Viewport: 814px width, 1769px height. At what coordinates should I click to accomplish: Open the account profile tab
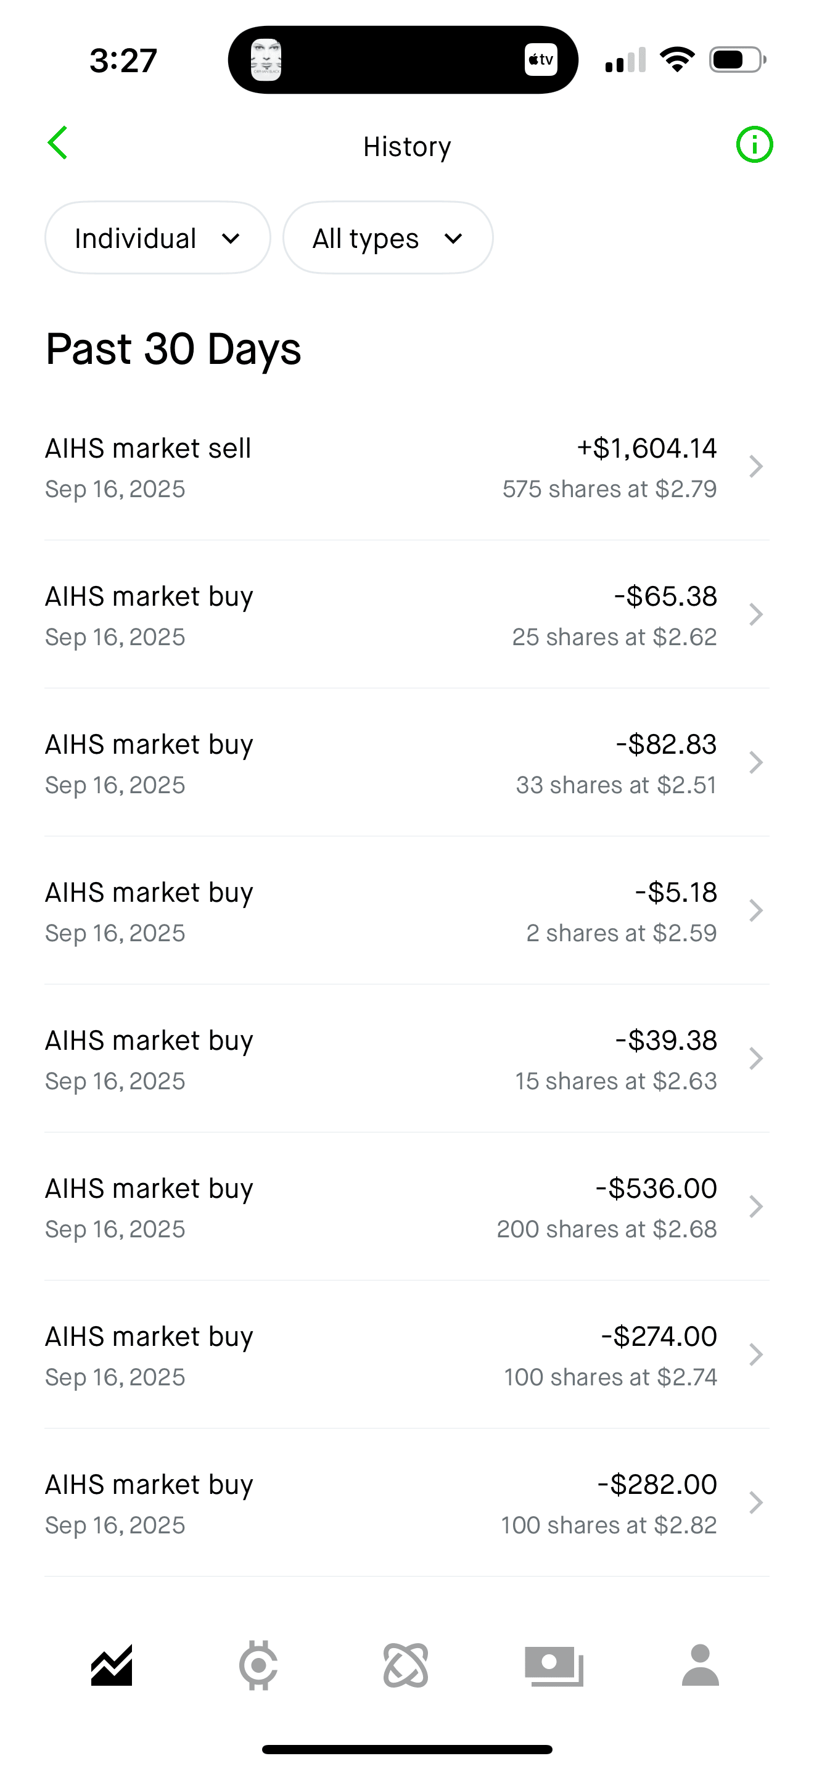pos(700,1665)
